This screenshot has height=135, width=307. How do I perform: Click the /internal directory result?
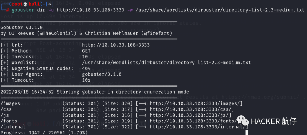click(x=13, y=127)
